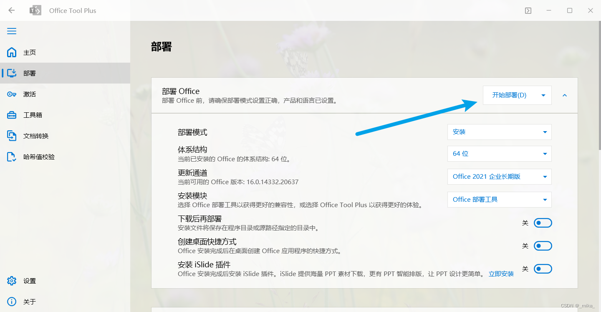Click the document convert icon beside 文档转换
The height and width of the screenshot is (312, 601).
(x=12, y=136)
